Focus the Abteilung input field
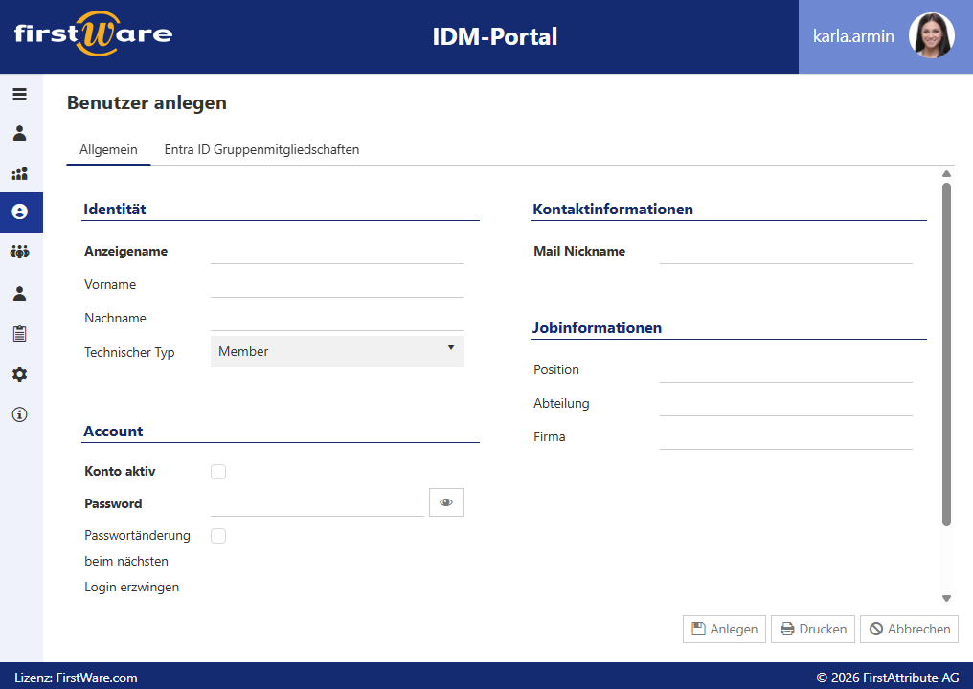 click(x=786, y=404)
